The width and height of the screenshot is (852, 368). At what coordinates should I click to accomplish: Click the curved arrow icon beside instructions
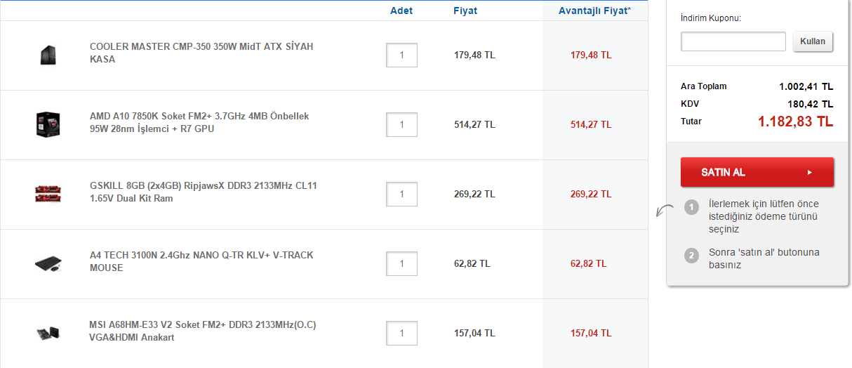[x=663, y=211]
